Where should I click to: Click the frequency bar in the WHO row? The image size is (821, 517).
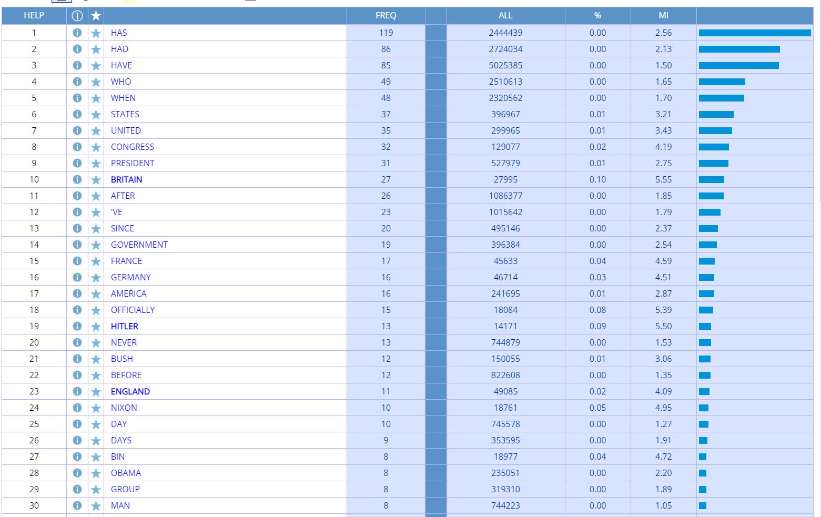pos(722,82)
